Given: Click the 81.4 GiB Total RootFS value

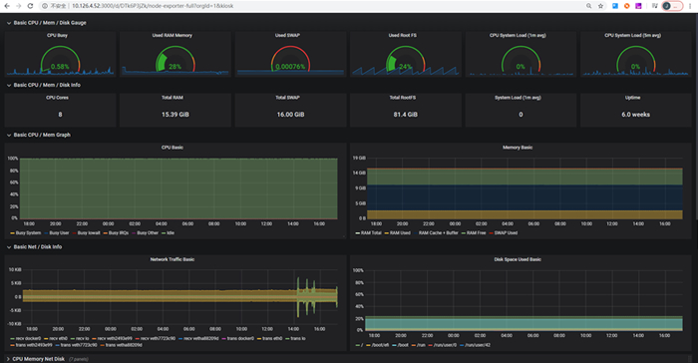Looking at the screenshot, I should [x=405, y=115].
